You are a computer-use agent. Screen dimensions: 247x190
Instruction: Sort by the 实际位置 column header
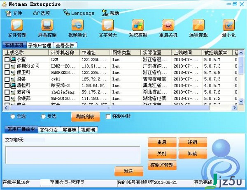(156, 53)
